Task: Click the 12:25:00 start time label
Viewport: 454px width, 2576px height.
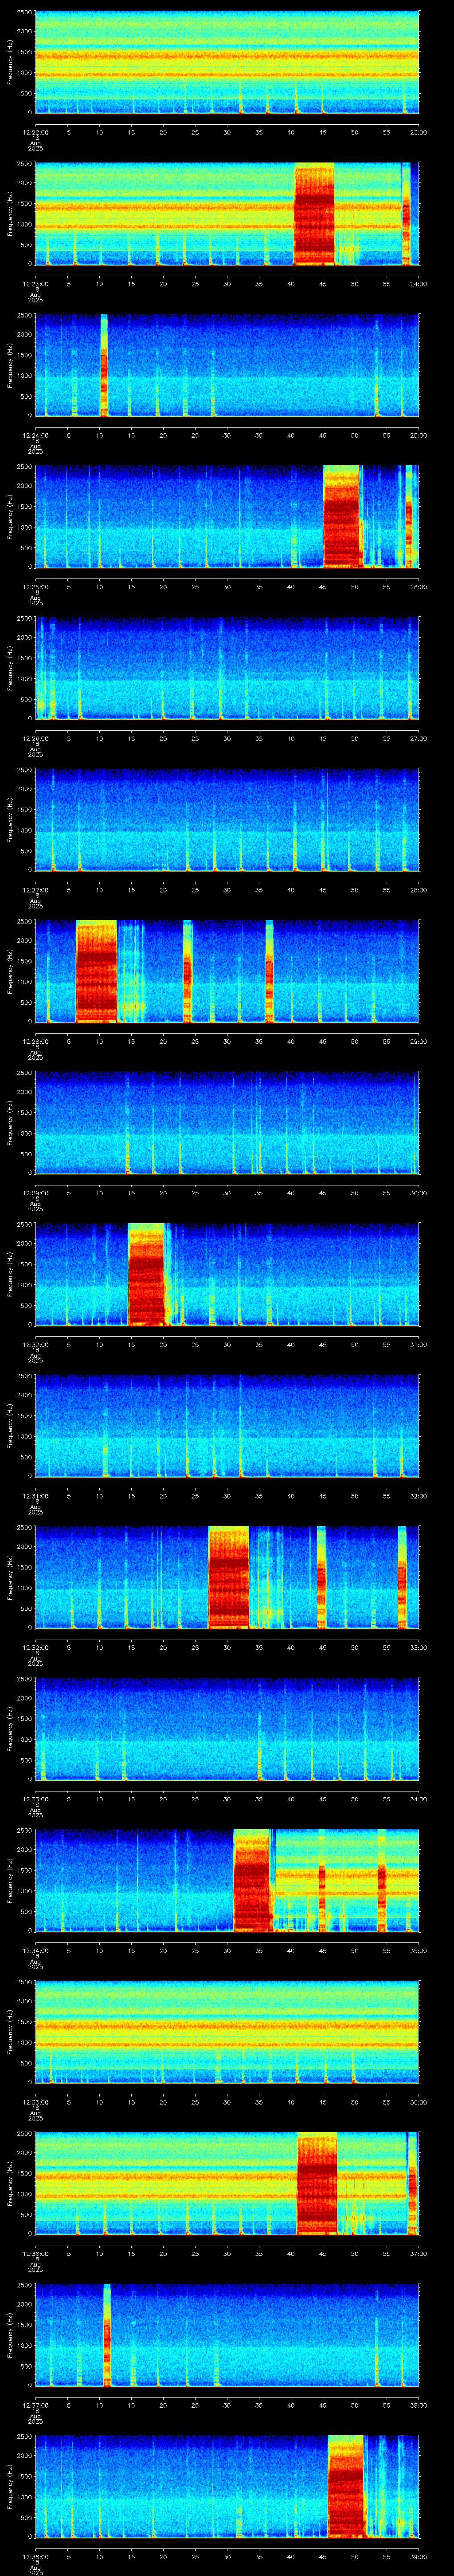Action: 35,587
